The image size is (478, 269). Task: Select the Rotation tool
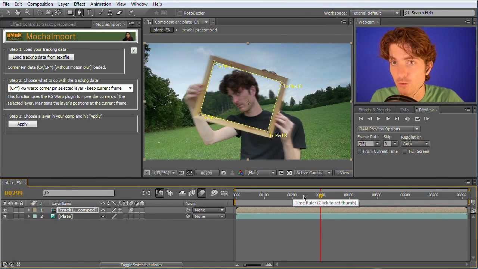point(39,13)
